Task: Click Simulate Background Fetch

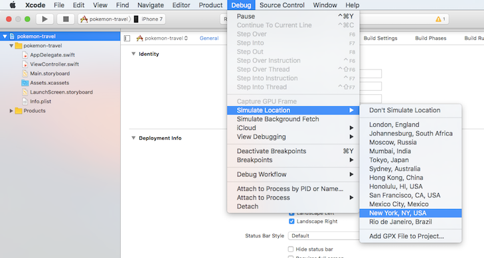Action: (x=293, y=119)
